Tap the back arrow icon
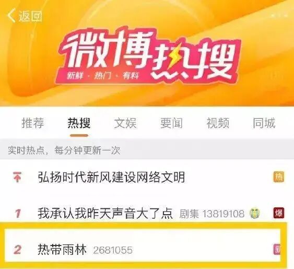 (11, 16)
